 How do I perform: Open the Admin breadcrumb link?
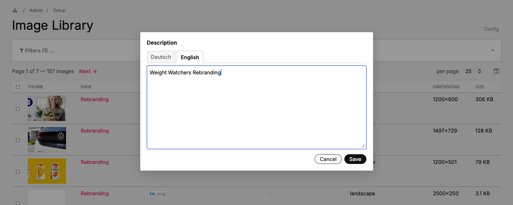pos(36,10)
